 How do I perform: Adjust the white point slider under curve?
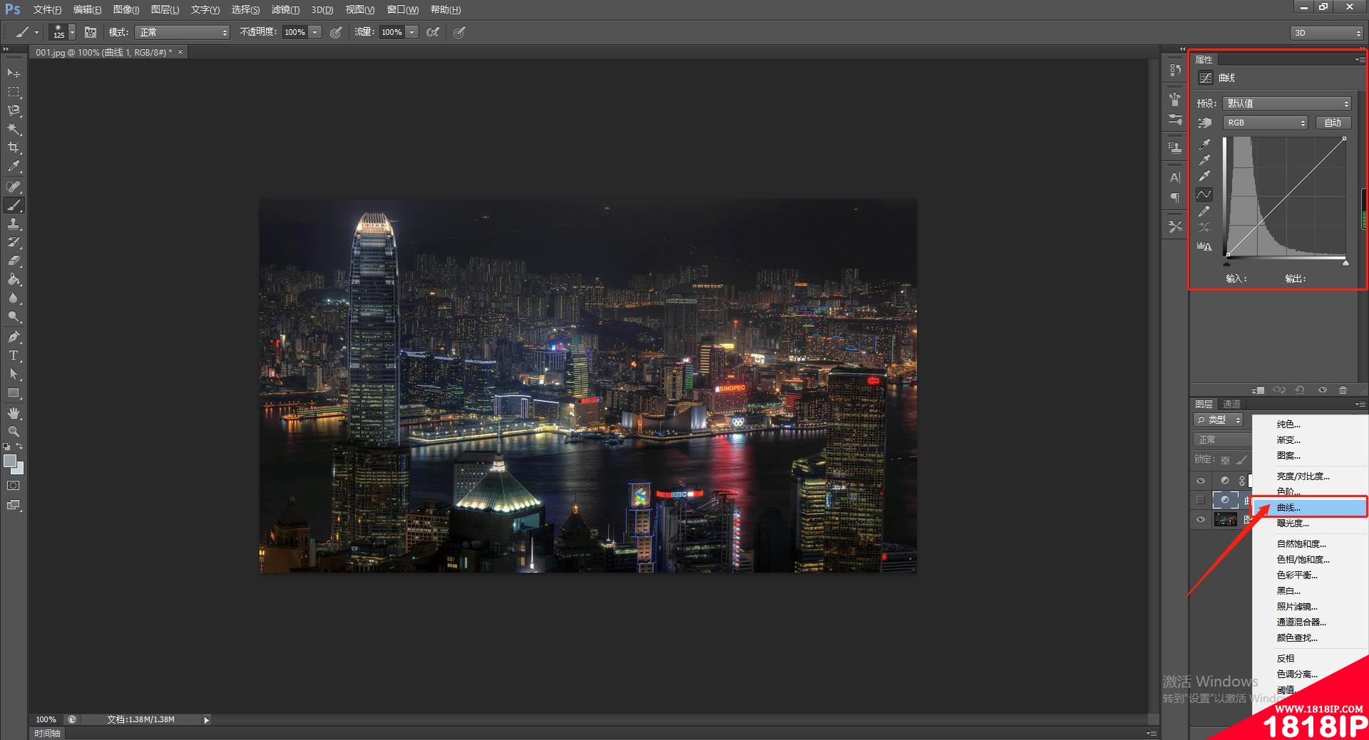click(1345, 263)
